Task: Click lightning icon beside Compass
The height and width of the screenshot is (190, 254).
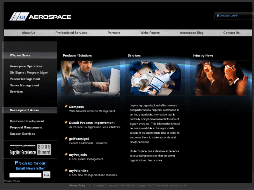Action: click(x=66, y=107)
